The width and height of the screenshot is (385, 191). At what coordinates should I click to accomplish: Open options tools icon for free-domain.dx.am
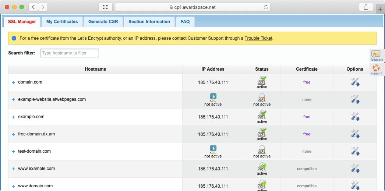[x=355, y=134]
